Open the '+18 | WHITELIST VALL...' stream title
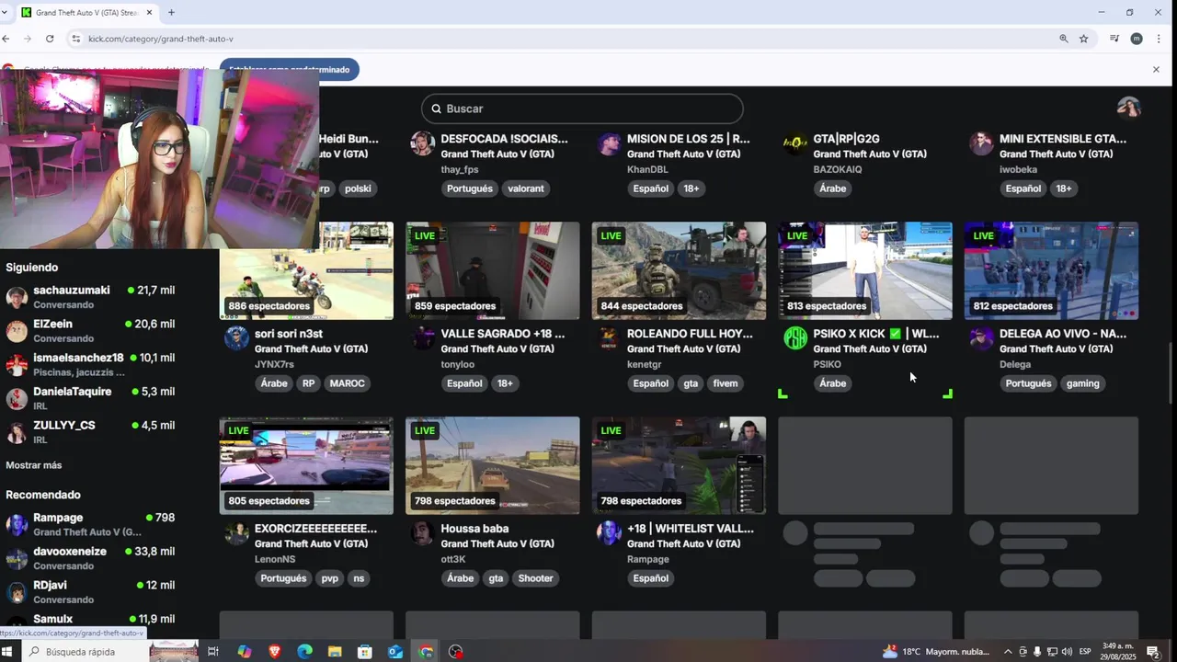This screenshot has height=662, width=1177. (x=691, y=529)
